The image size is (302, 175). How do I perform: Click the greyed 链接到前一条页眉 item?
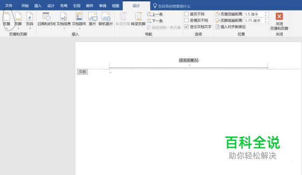[x=164, y=27]
